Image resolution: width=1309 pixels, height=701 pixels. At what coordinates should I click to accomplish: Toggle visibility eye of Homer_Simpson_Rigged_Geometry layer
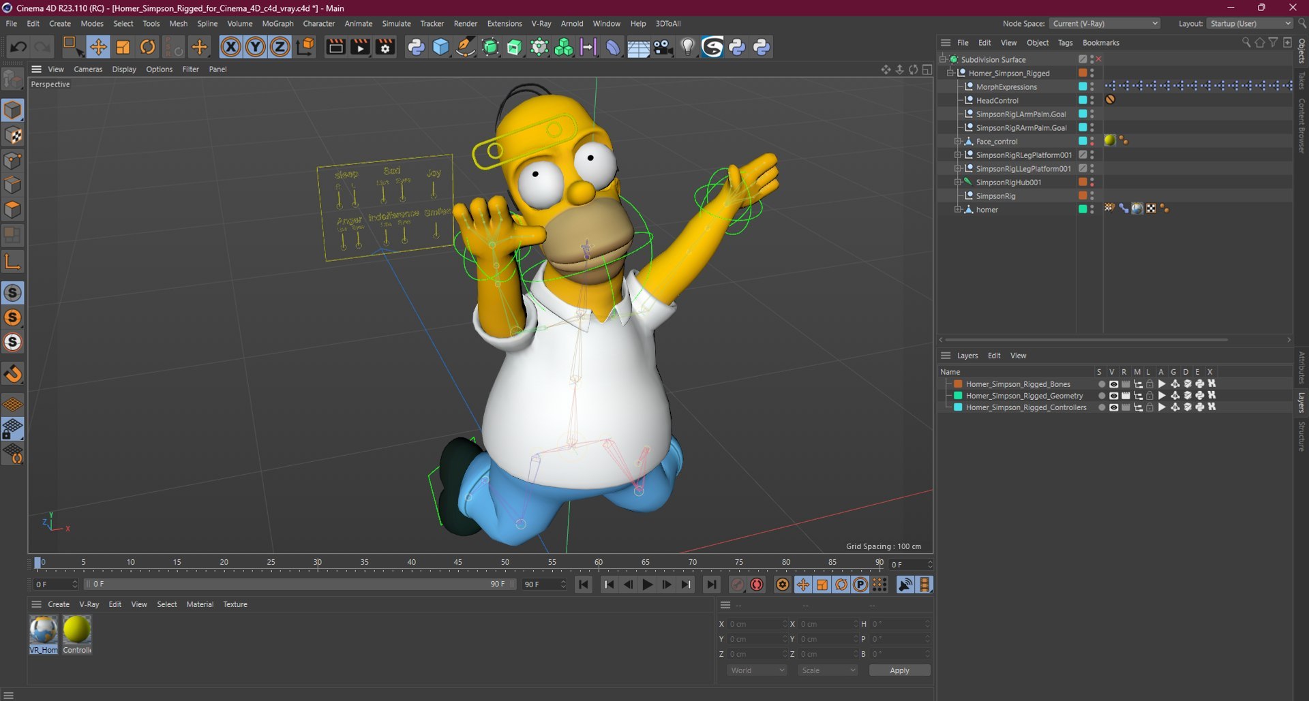click(x=1113, y=396)
